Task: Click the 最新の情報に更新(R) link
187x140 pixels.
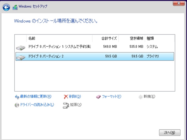Action: point(36,97)
